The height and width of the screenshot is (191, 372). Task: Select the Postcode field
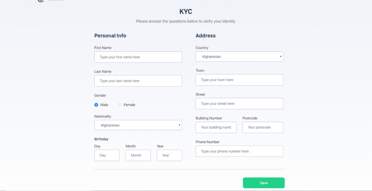pyautogui.click(x=263, y=127)
